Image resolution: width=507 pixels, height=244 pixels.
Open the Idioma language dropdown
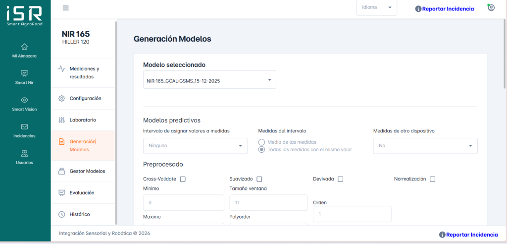376,8
